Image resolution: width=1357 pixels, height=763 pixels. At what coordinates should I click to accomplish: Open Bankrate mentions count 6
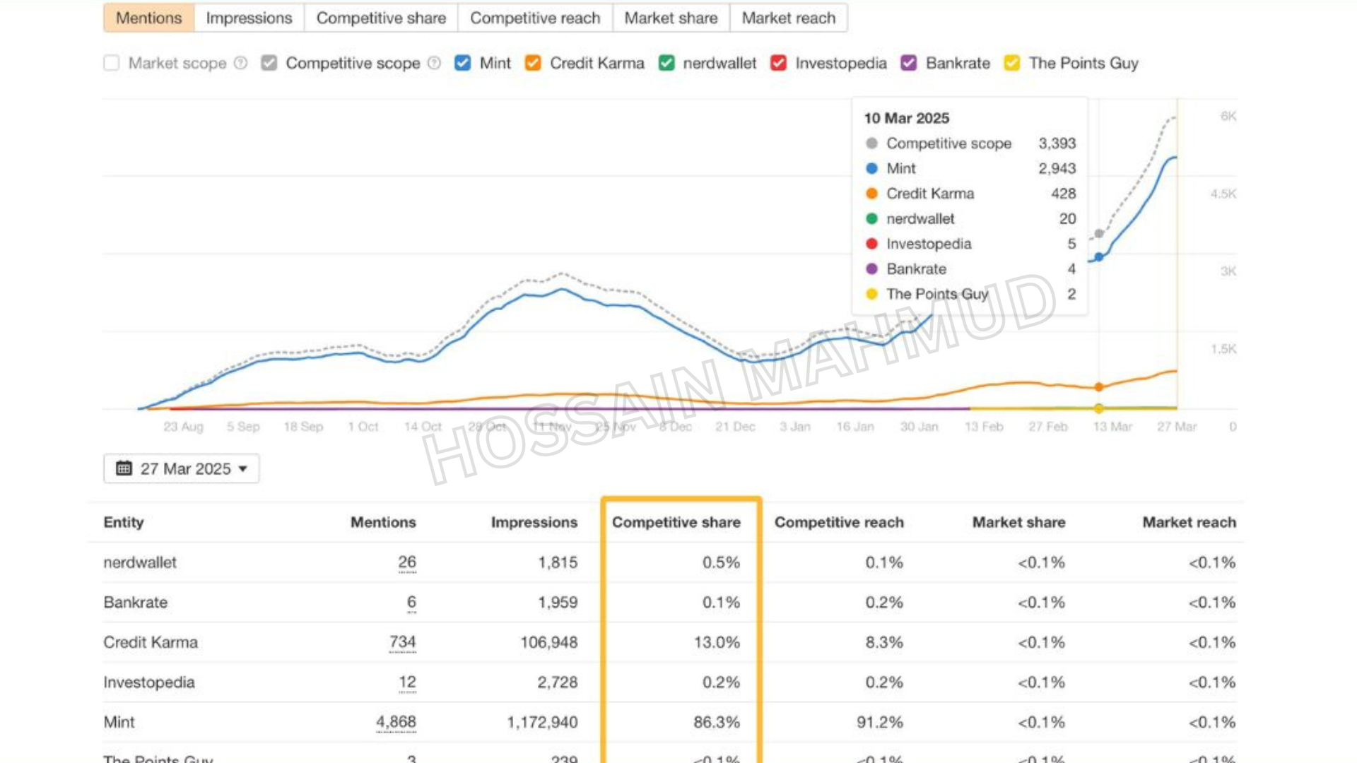(411, 603)
